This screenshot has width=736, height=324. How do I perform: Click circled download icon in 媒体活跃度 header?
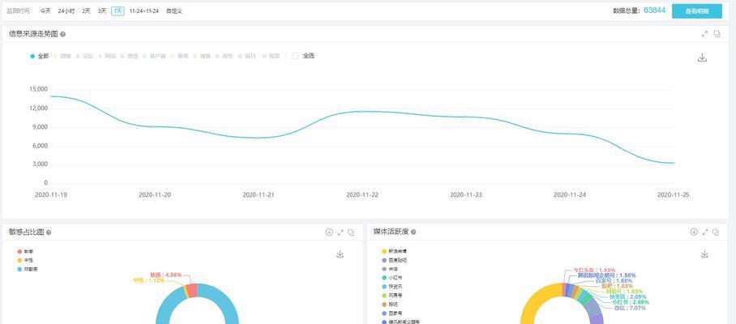click(x=694, y=232)
